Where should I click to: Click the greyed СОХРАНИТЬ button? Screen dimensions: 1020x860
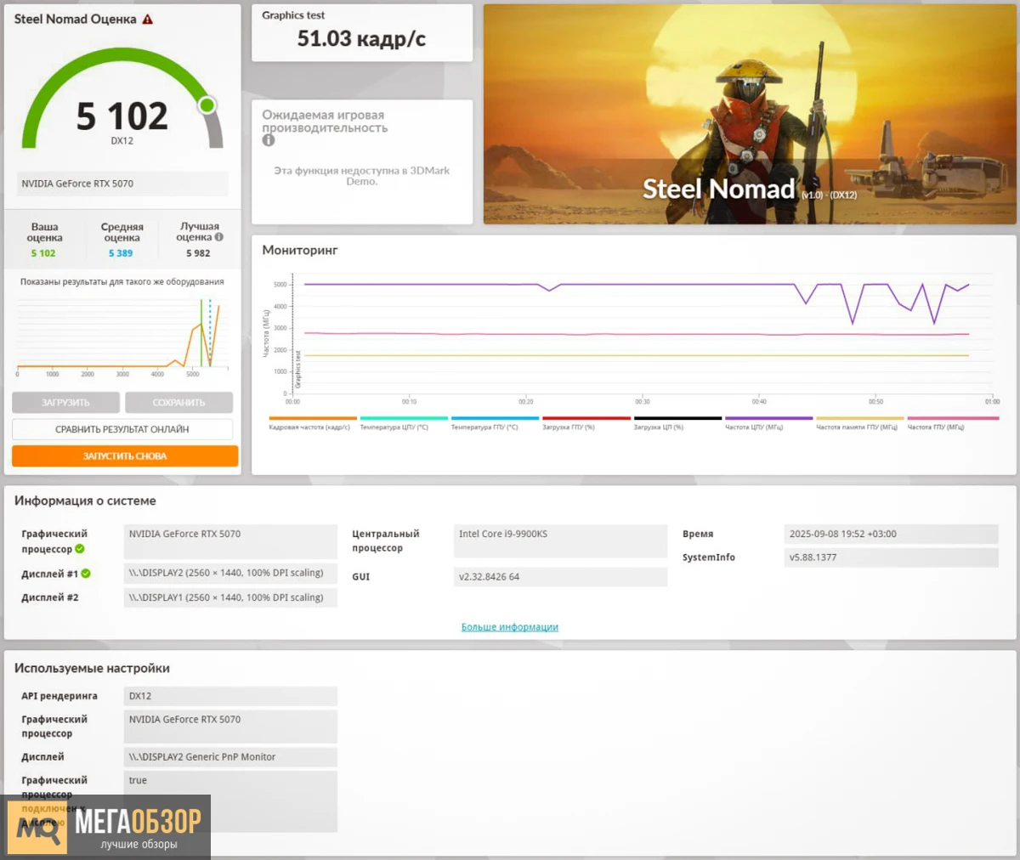coord(178,402)
